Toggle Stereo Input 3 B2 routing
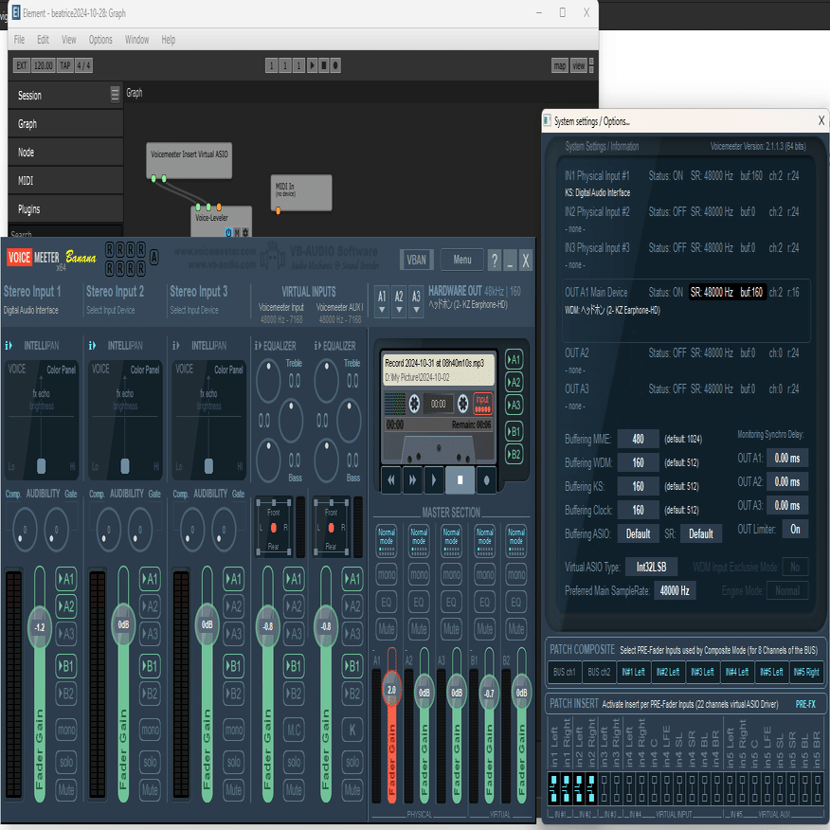Screen dimensions: 830x830 [x=233, y=694]
